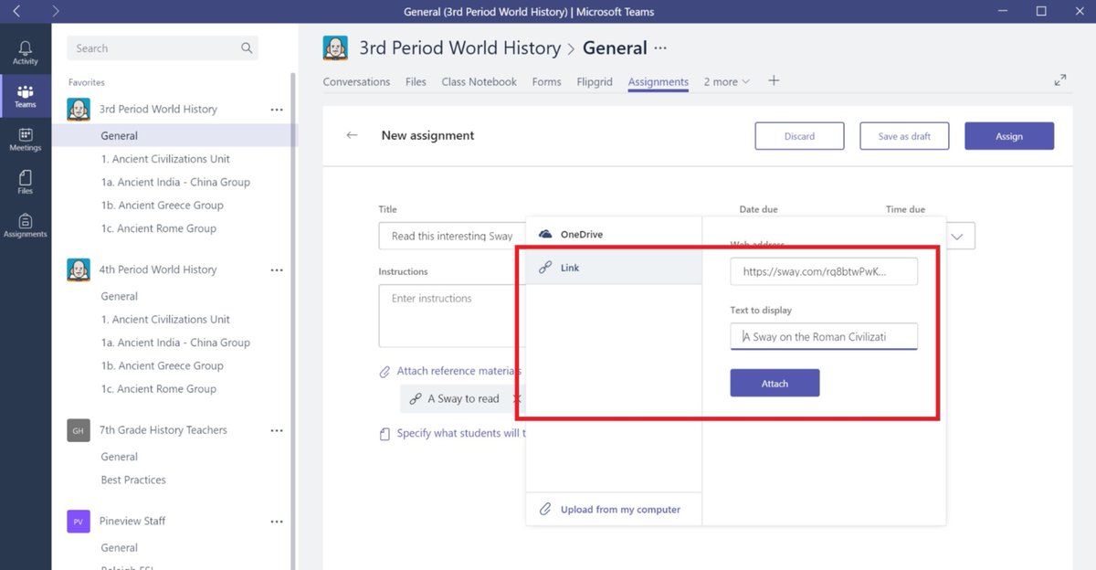Open 1a. Ancient India - China Group under 4th Period
This screenshot has height=570, width=1096.
tap(175, 343)
